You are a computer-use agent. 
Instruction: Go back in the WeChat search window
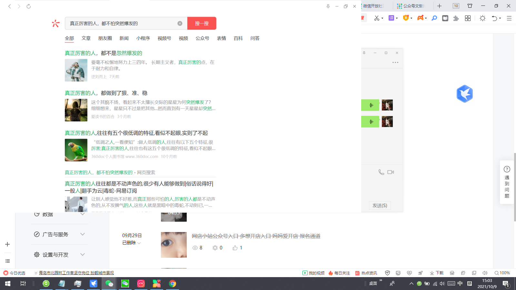click(10, 6)
